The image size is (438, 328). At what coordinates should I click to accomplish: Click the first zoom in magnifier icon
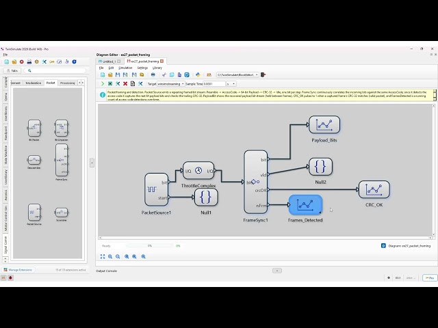tap(110, 257)
